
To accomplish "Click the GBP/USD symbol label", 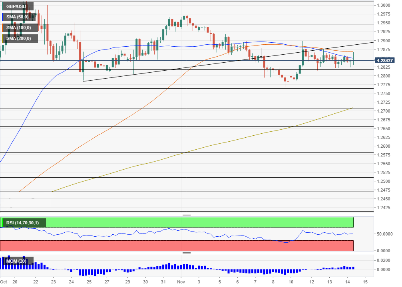I will pos(17,7).
